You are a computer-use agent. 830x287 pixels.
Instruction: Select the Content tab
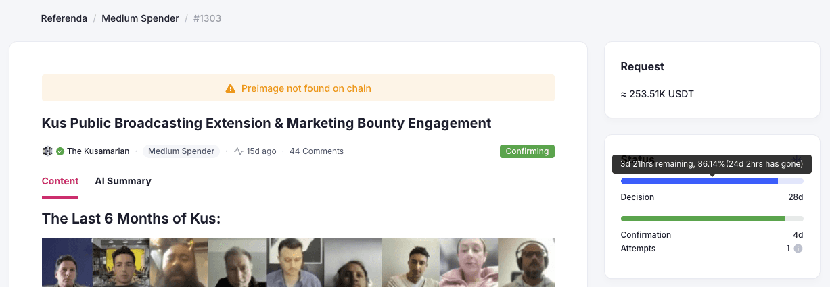click(x=60, y=181)
